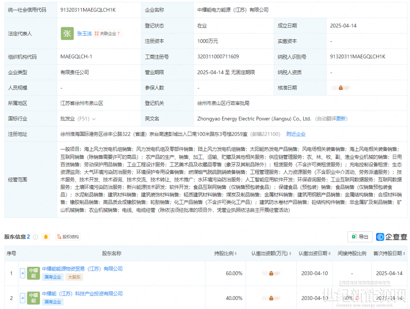
Task: Select the 所属地区 value 江苏省徐州市泉山区
Action: pos(82,103)
